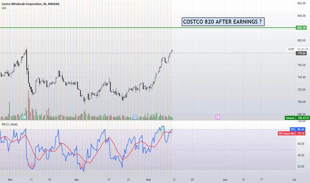Click the 40.00 RSI axis label

coord(301,155)
